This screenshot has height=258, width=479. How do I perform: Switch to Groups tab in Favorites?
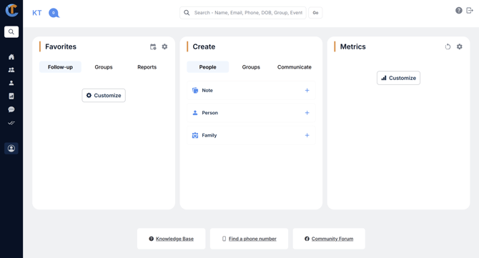[x=104, y=67]
